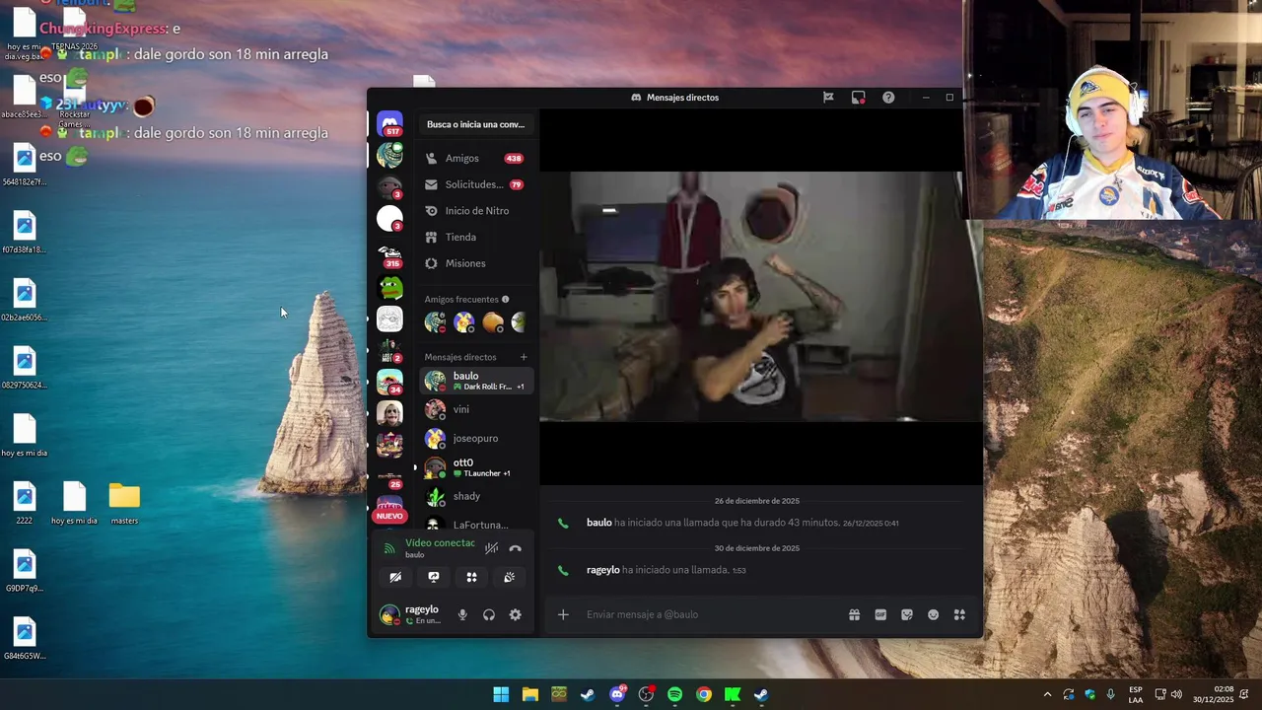Image resolution: width=1262 pixels, height=710 pixels.
Task: Click rageylo's name in started-call message
Action: [x=603, y=570]
